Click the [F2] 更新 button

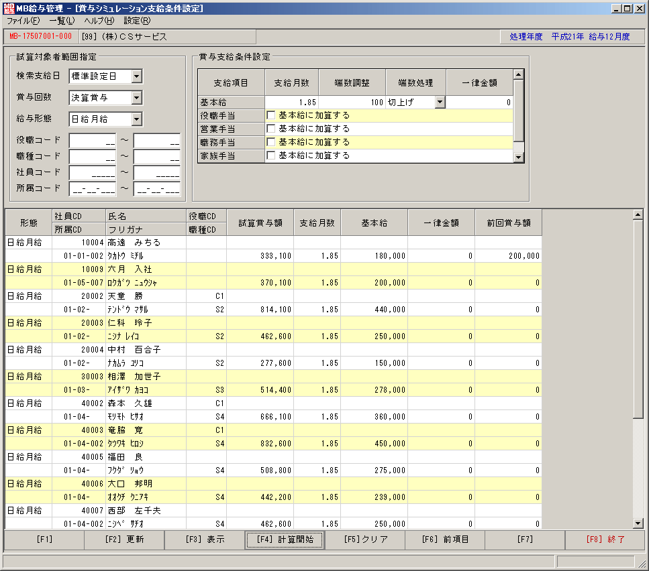point(124,540)
